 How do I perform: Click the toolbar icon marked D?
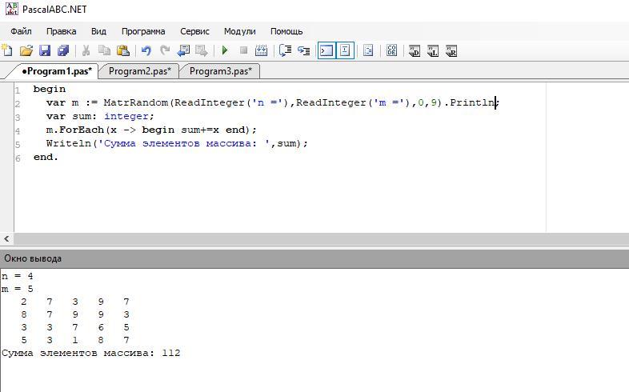(x=415, y=51)
